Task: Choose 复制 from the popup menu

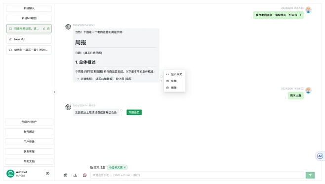Action: click(174, 81)
